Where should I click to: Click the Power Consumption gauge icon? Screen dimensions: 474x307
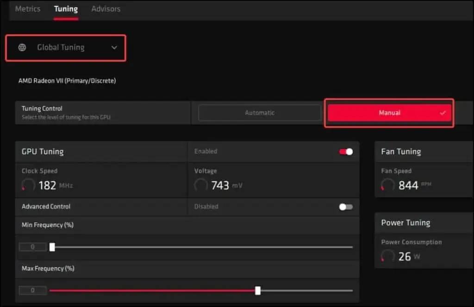point(387,255)
